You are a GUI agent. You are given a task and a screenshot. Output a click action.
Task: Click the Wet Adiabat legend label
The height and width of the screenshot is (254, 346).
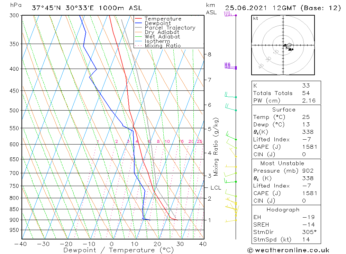click(x=162, y=37)
